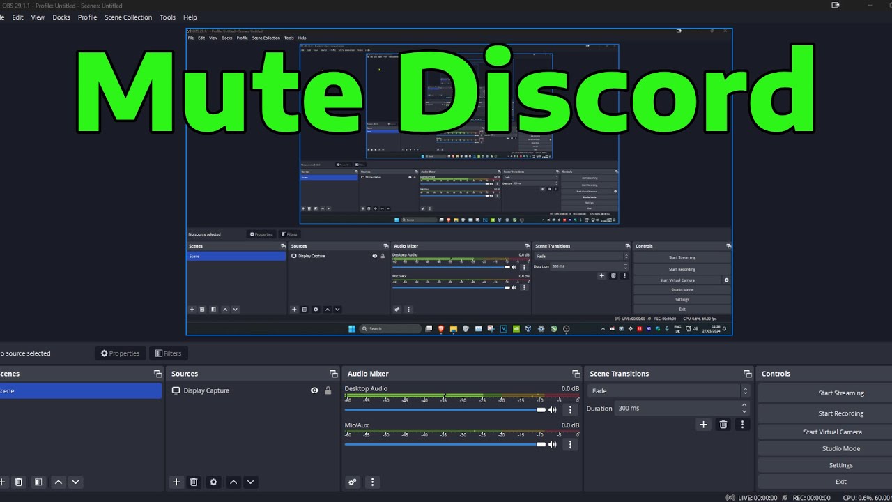Viewport: 892px width, 502px height.
Task: Pop out the Scenes dock
Action: [157, 374]
